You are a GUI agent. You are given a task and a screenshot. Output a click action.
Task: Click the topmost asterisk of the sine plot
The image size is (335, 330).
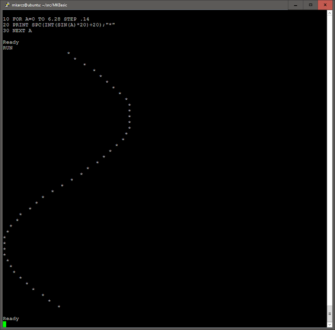pyautogui.click(x=69, y=53)
